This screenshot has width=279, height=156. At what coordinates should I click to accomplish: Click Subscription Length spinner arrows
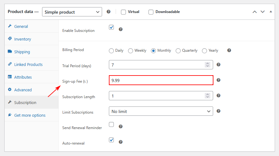pyautogui.click(x=208, y=96)
